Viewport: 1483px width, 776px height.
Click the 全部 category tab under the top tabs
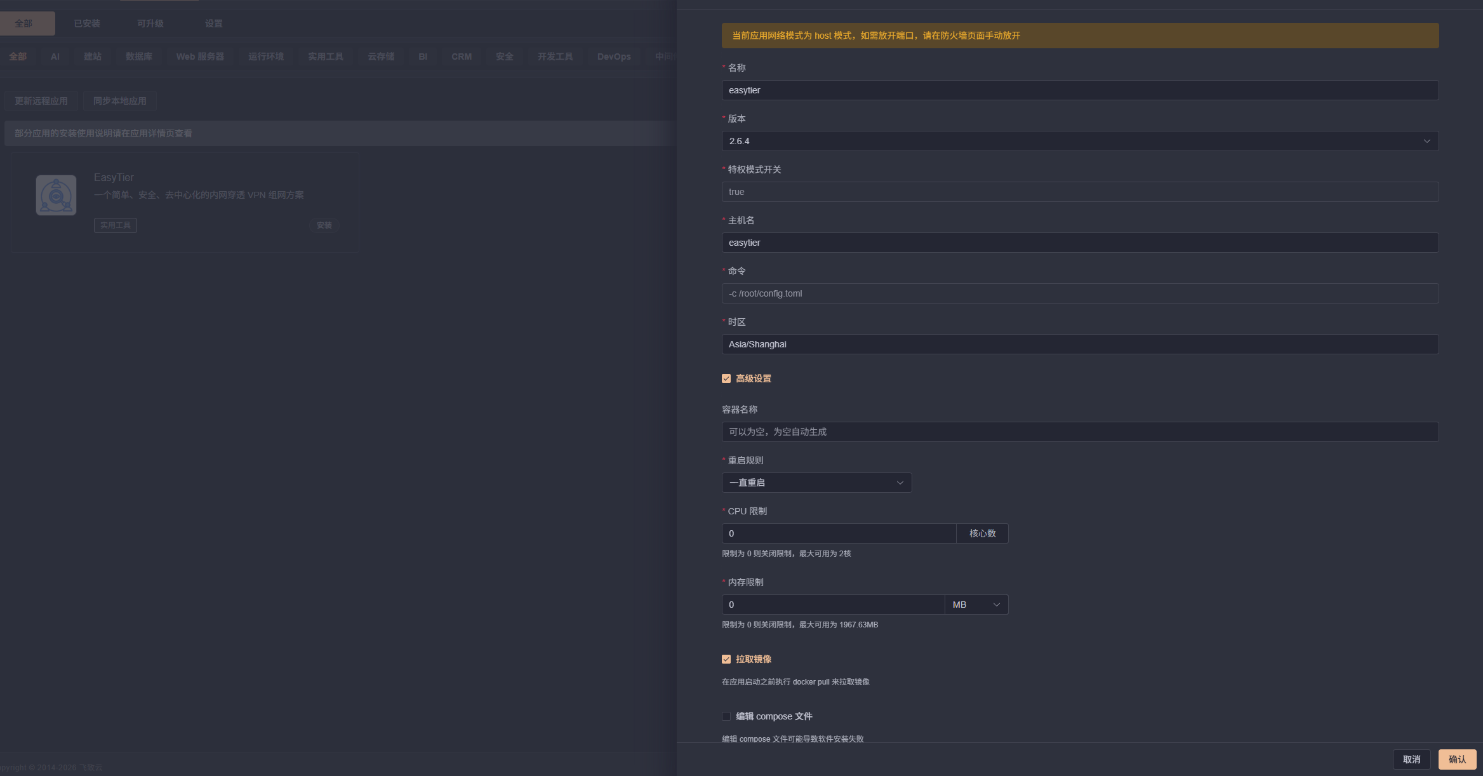18,57
